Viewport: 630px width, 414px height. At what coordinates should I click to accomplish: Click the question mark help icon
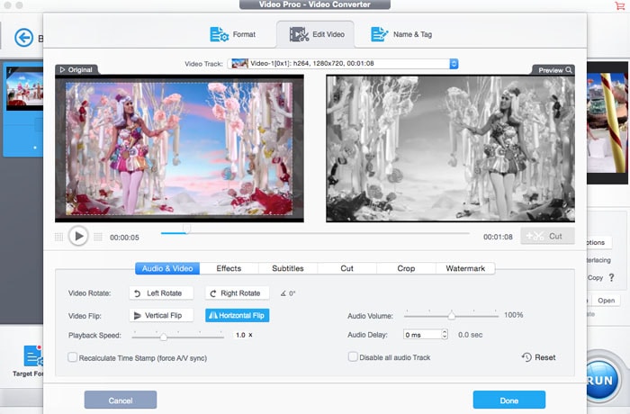pos(611,277)
